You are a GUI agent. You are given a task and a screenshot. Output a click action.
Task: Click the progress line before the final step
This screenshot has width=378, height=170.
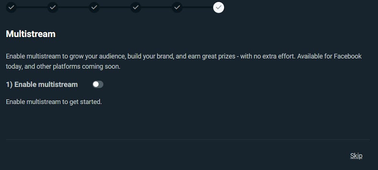click(x=198, y=8)
